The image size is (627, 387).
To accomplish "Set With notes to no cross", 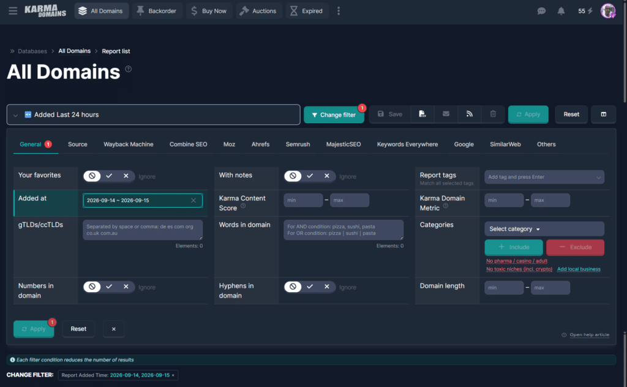I will coord(327,176).
